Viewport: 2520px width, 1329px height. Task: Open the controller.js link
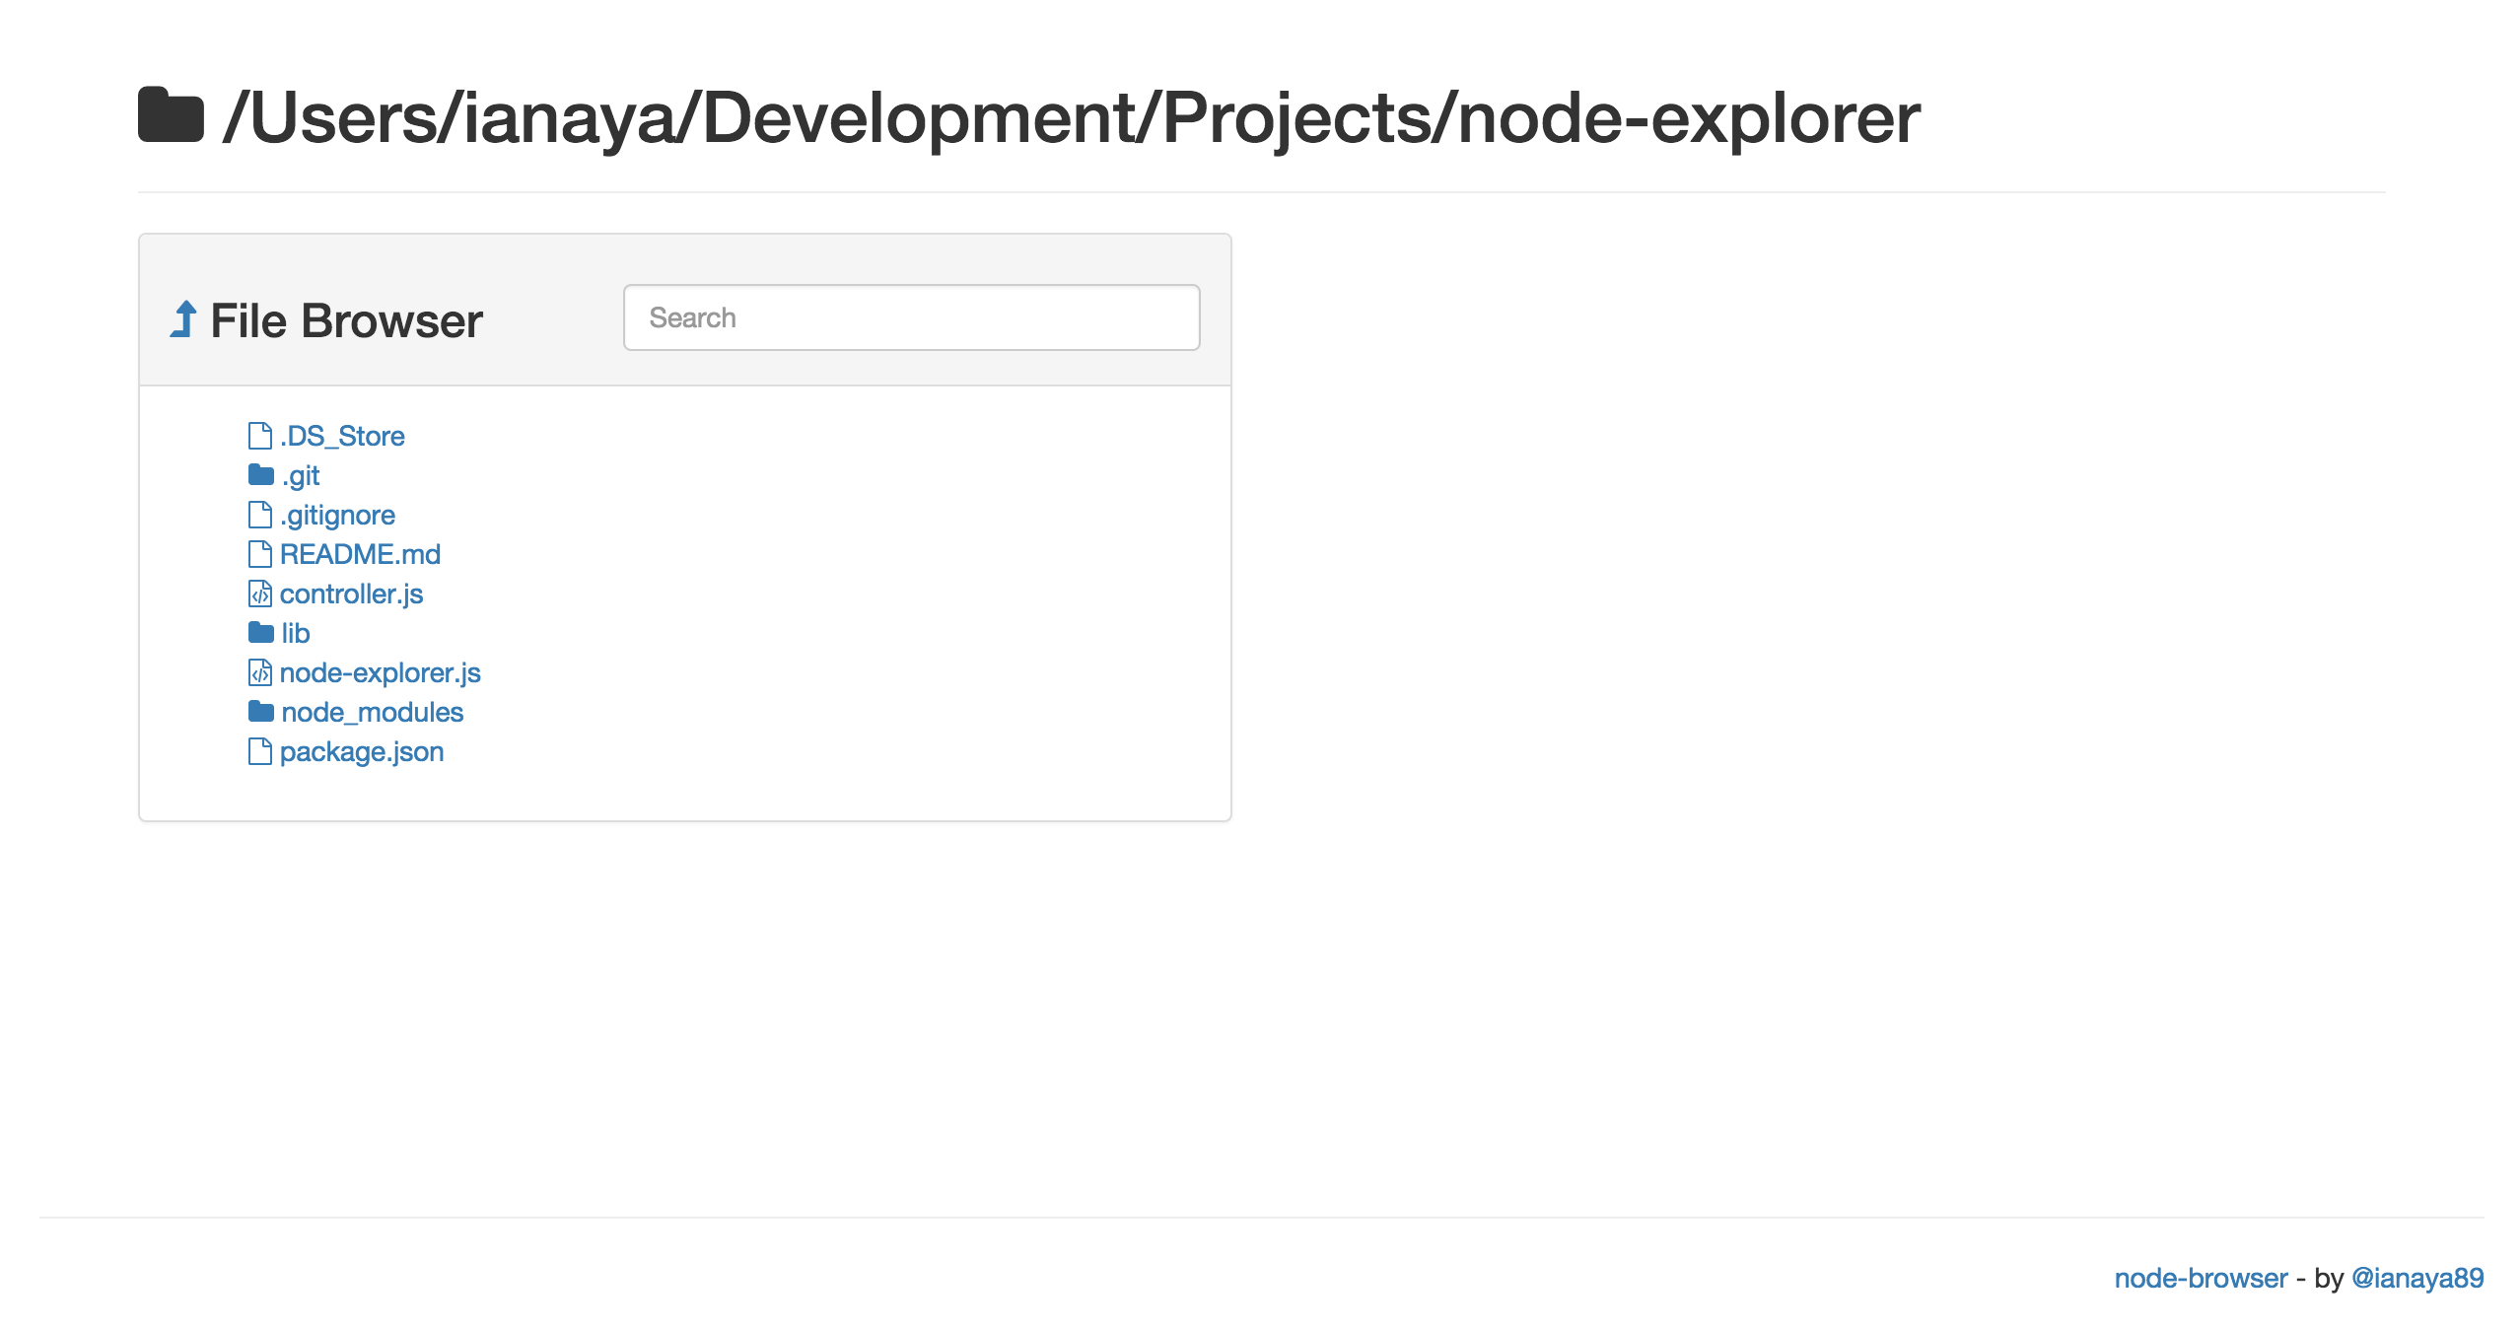click(x=351, y=594)
